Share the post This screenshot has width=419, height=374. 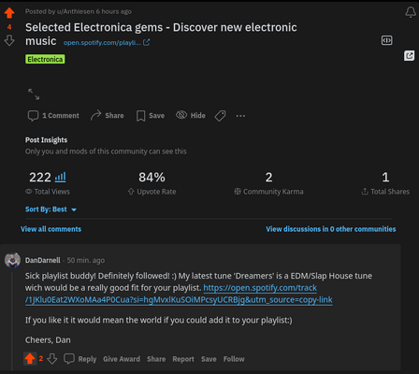(x=107, y=115)
